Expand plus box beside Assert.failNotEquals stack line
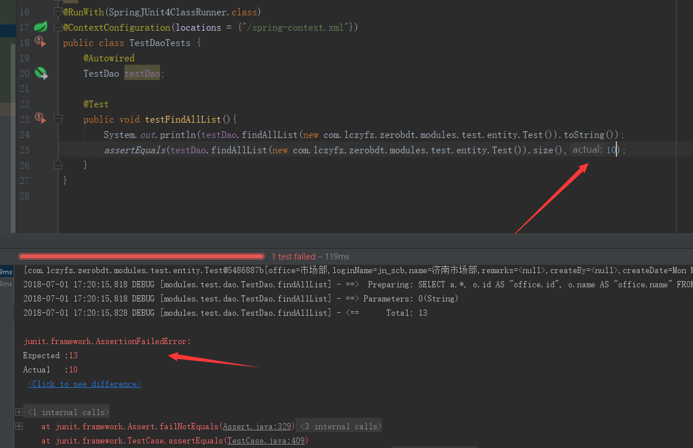Screen dimensions: 693x448 [19, 426]
